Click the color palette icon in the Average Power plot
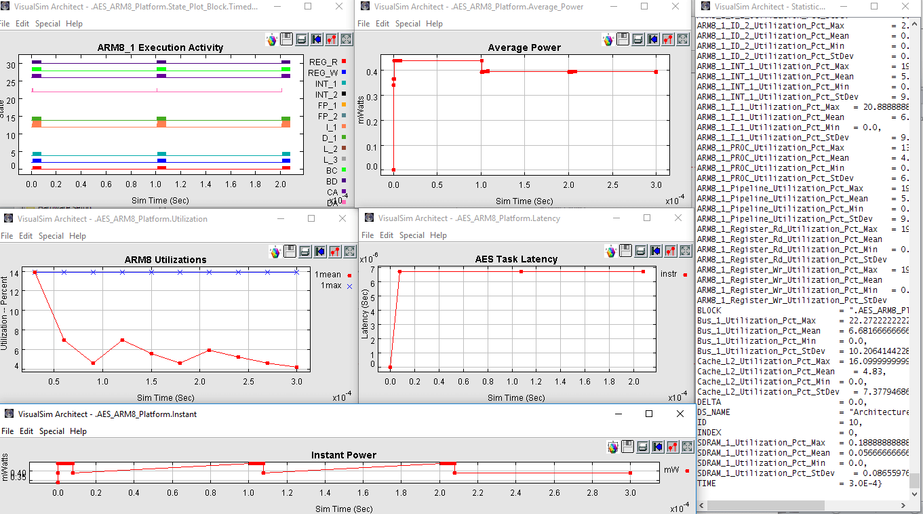923x514 pixels. point(608,39)
